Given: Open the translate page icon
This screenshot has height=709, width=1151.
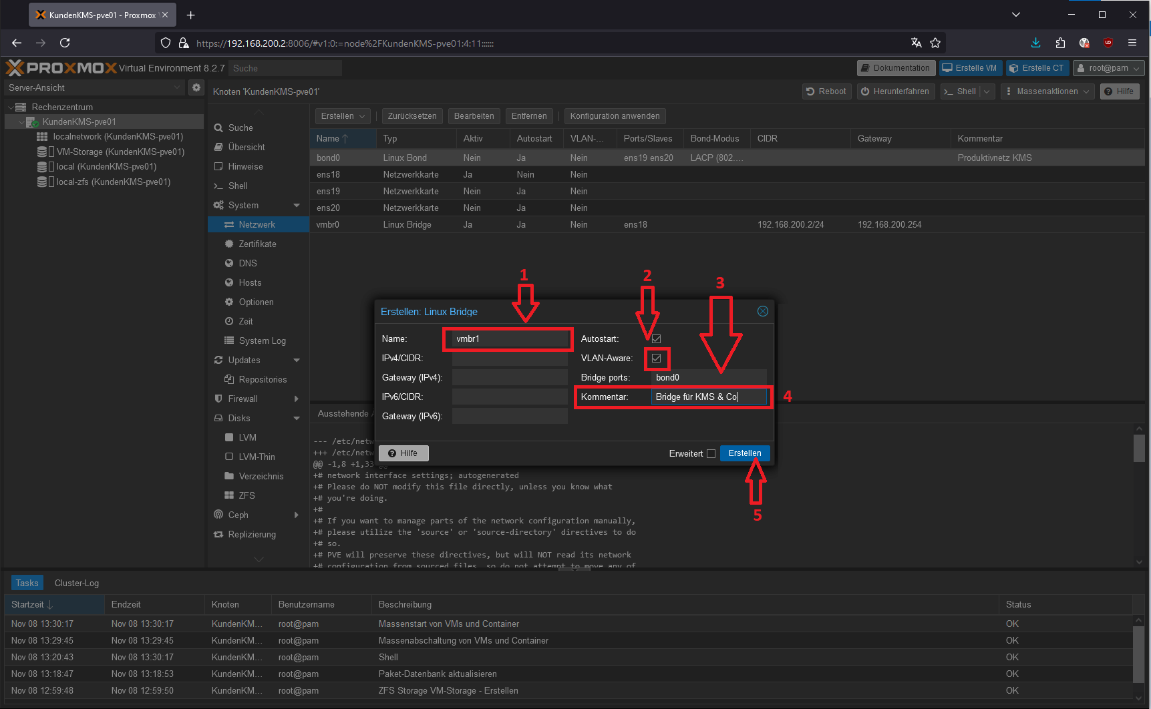Looking at the screenshot, I should 917,43.
